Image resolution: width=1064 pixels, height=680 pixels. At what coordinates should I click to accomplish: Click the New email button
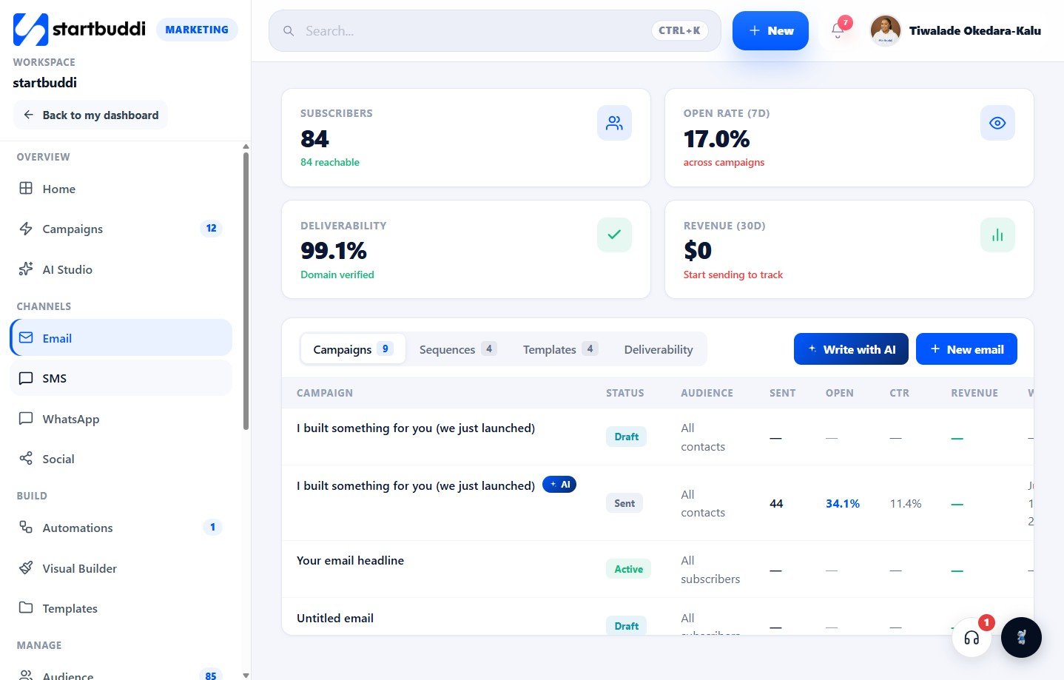click(x=966, y=349)
